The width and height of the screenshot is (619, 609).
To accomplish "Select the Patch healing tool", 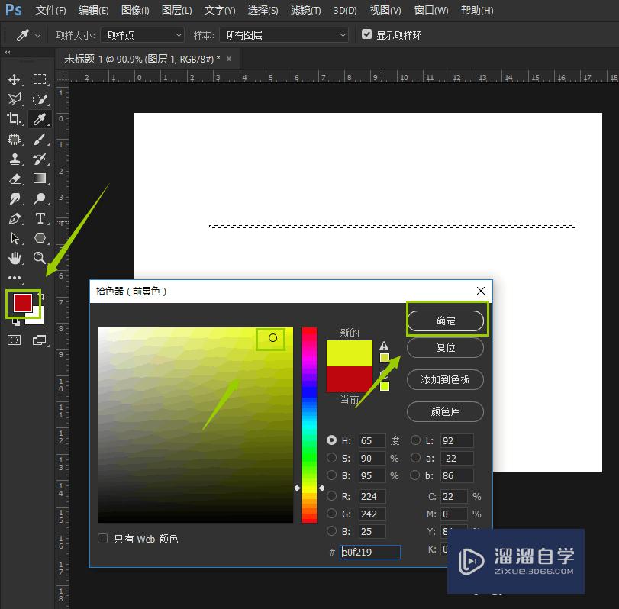I will pyautogui.click(x=15, y=139).
